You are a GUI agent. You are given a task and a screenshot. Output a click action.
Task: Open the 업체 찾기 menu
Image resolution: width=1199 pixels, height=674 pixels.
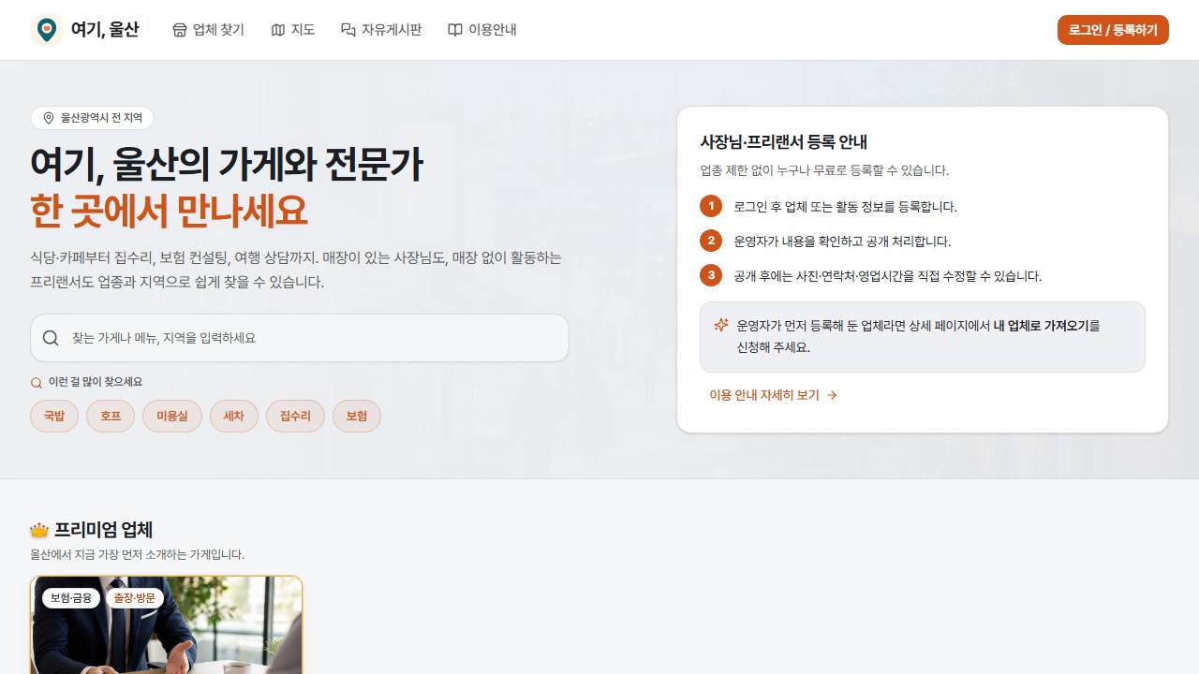208,30
